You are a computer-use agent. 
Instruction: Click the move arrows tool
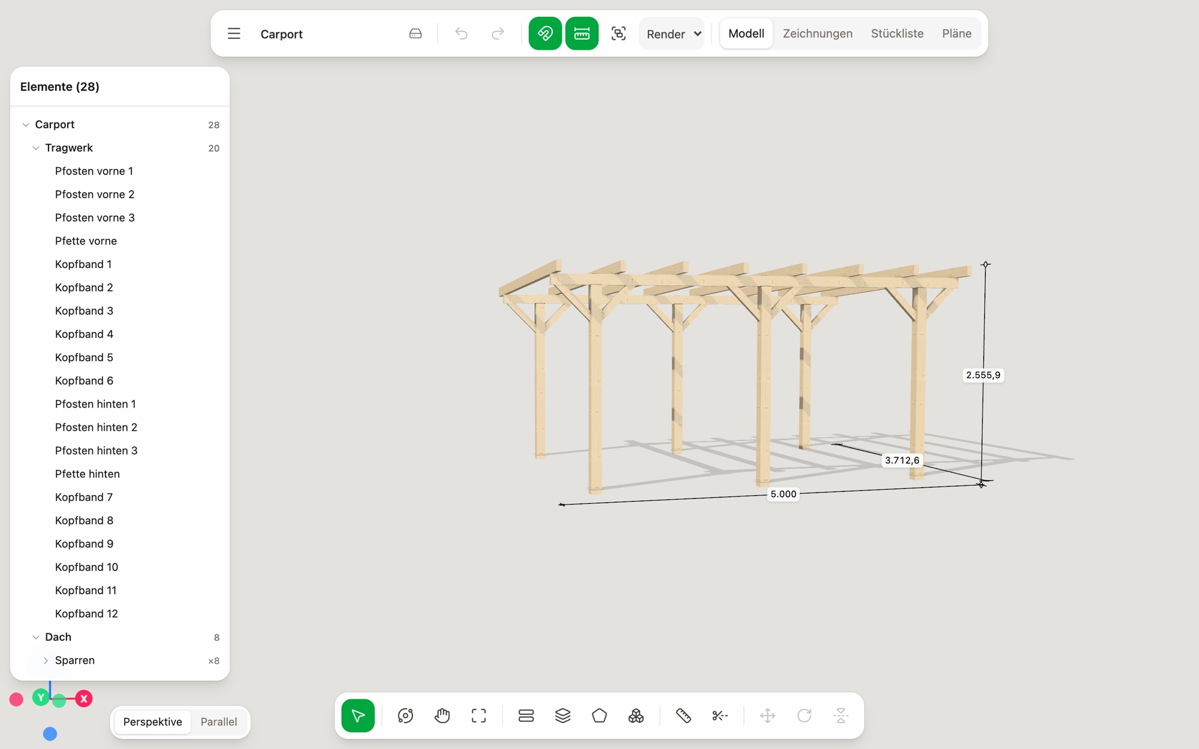pyautogui.click(x=767, y=715)
